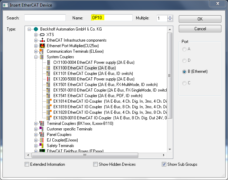This screenshot has width=228, height=180.
Task: Click the Beckhoff Automation green circle icon
Action: 36,29
